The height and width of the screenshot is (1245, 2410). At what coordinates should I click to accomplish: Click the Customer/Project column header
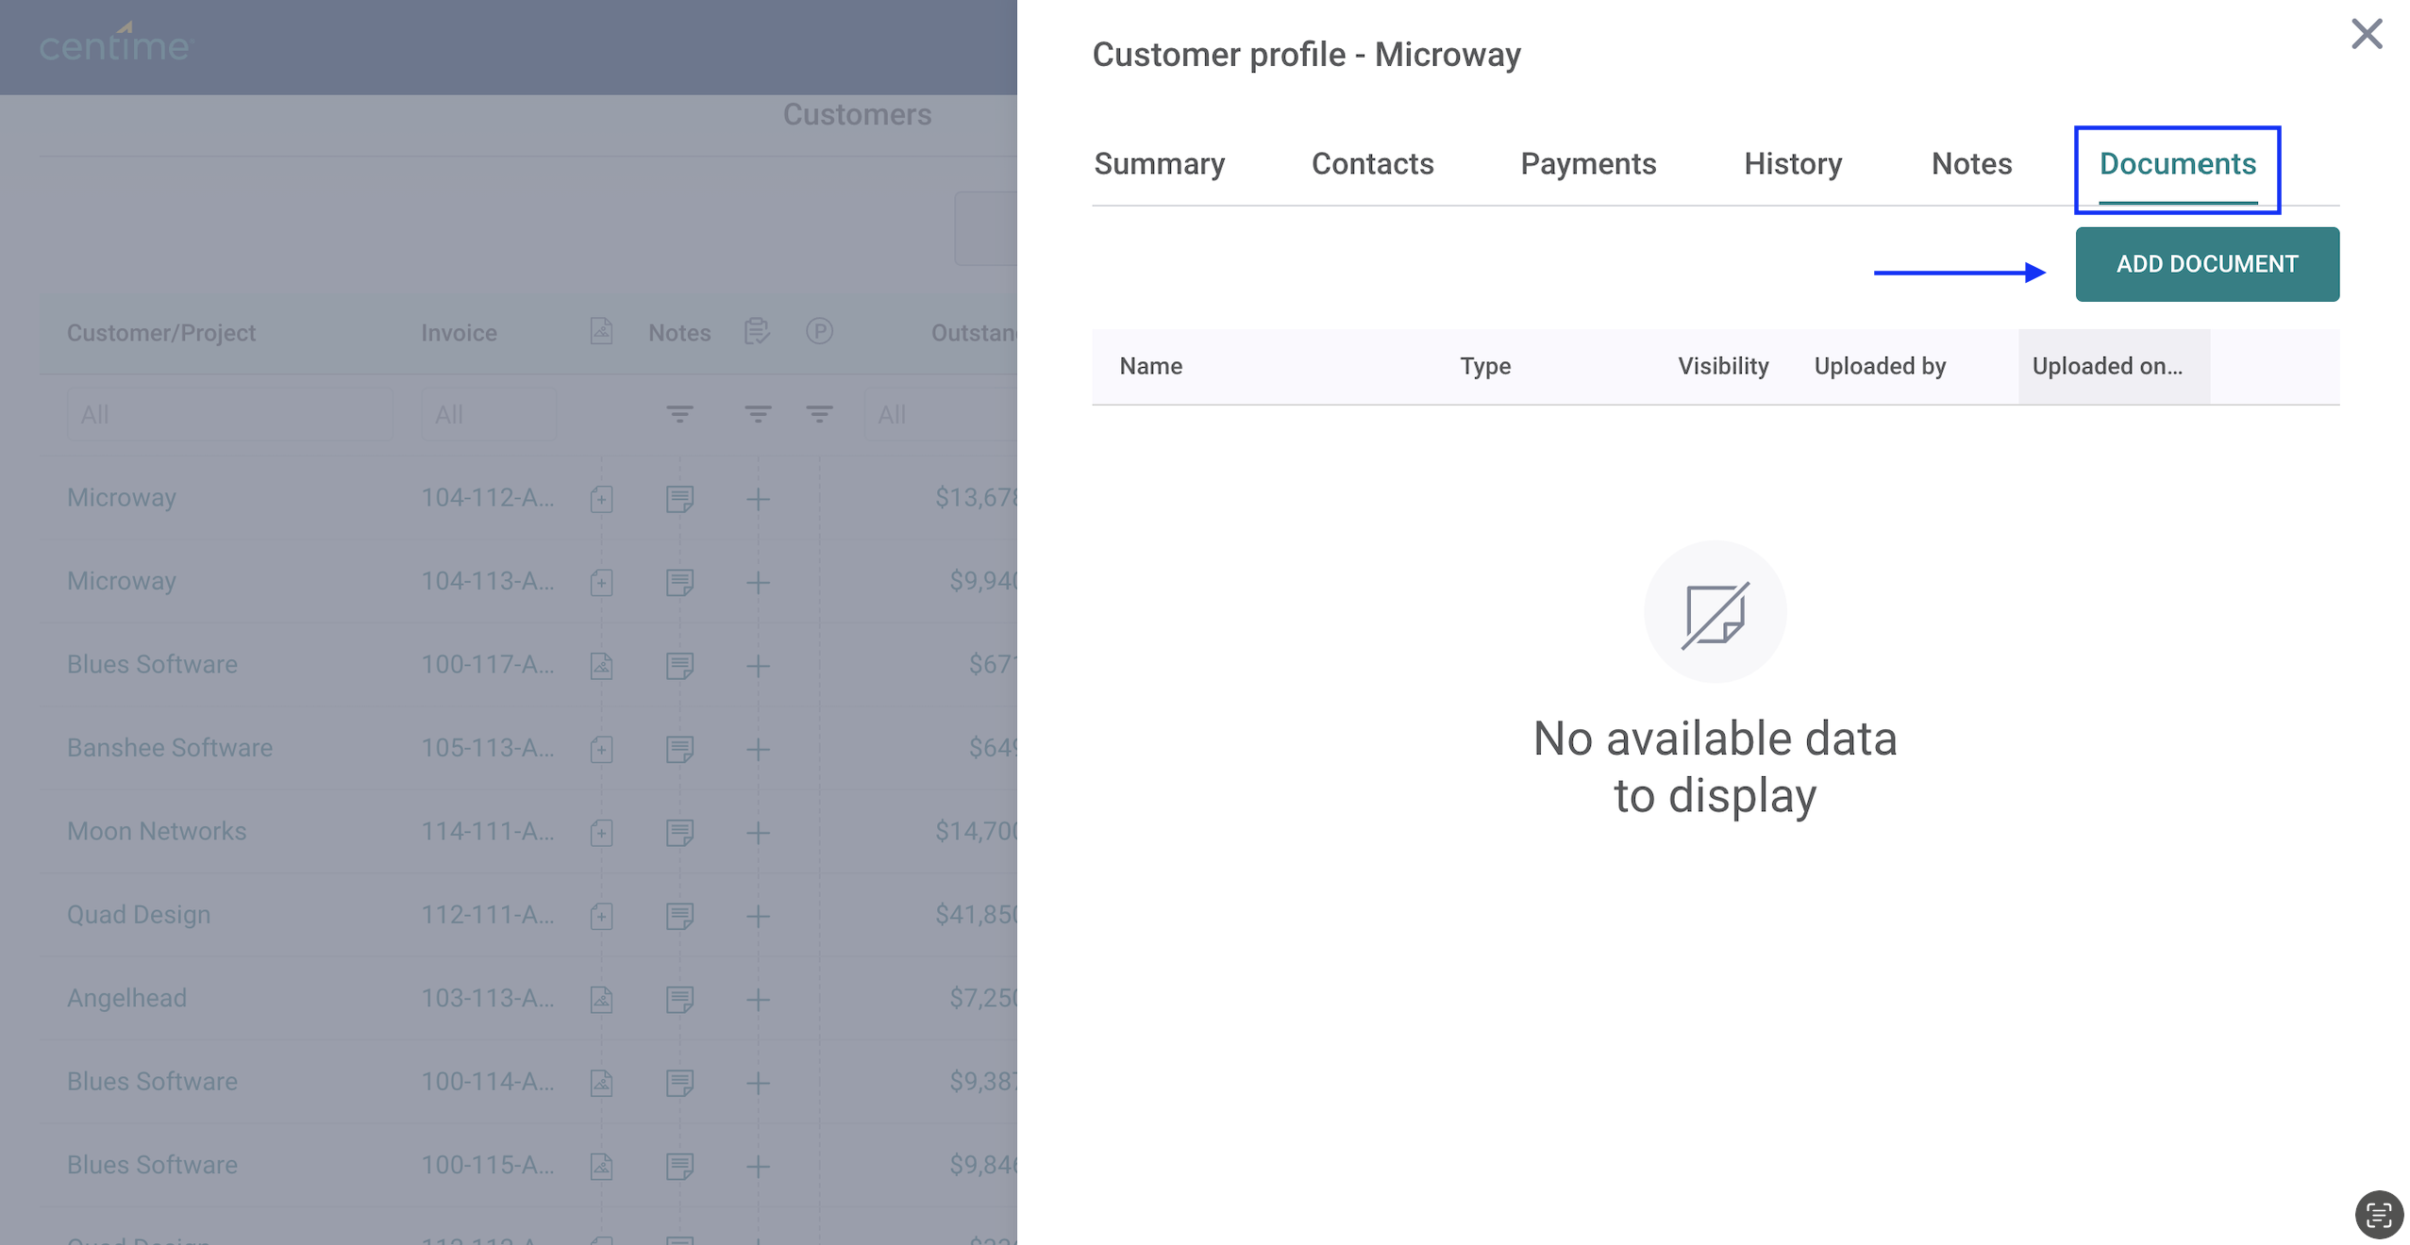coord(160,333)
